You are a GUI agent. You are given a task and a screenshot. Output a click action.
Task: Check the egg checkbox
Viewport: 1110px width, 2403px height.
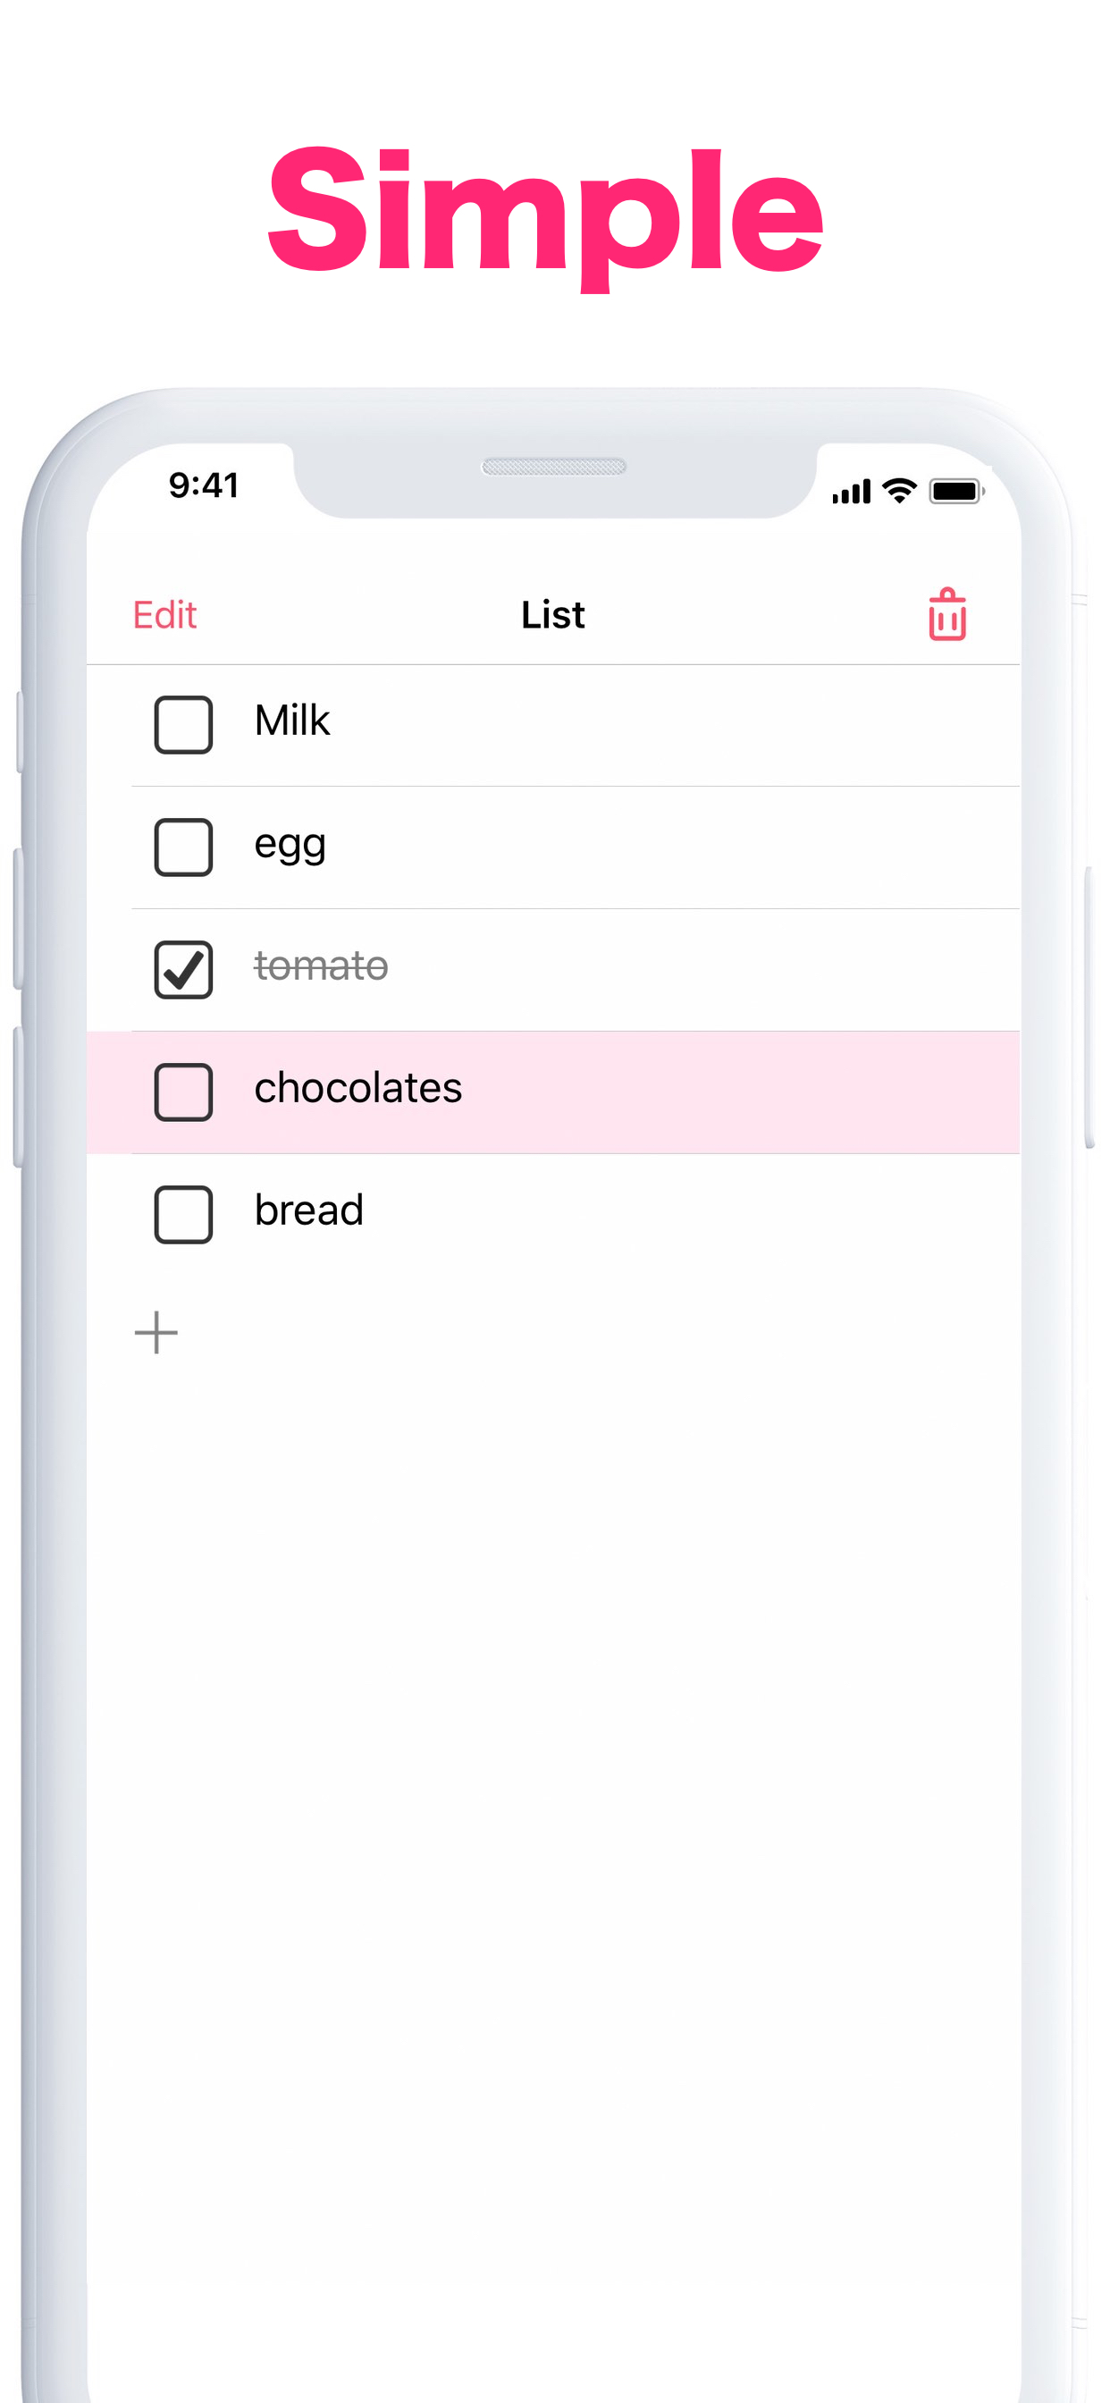183,847
